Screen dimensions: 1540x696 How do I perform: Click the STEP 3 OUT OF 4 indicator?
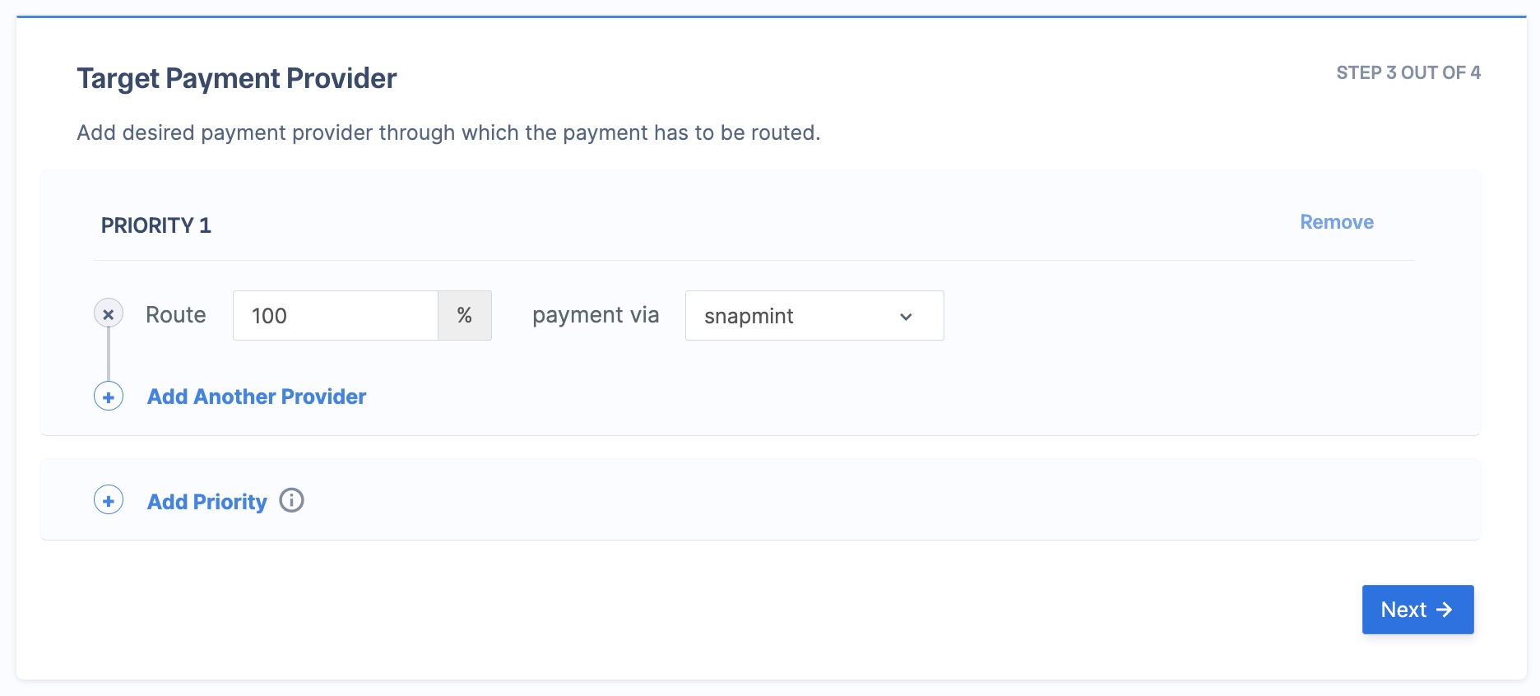[x=1408, y=72]
